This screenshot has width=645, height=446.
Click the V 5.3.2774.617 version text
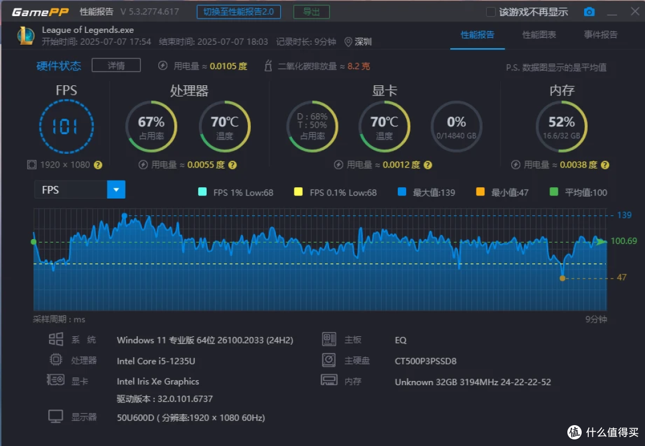tap(150, 12)
